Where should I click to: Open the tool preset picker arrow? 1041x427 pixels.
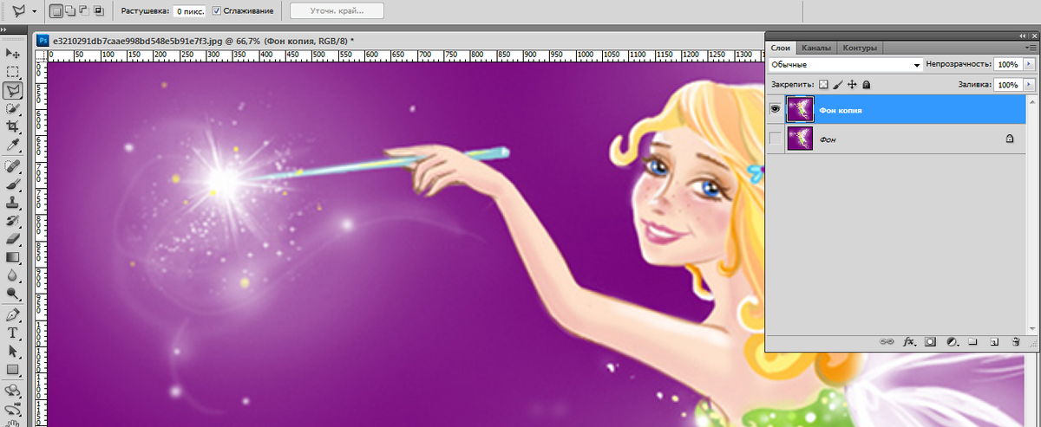pos(34,12)
